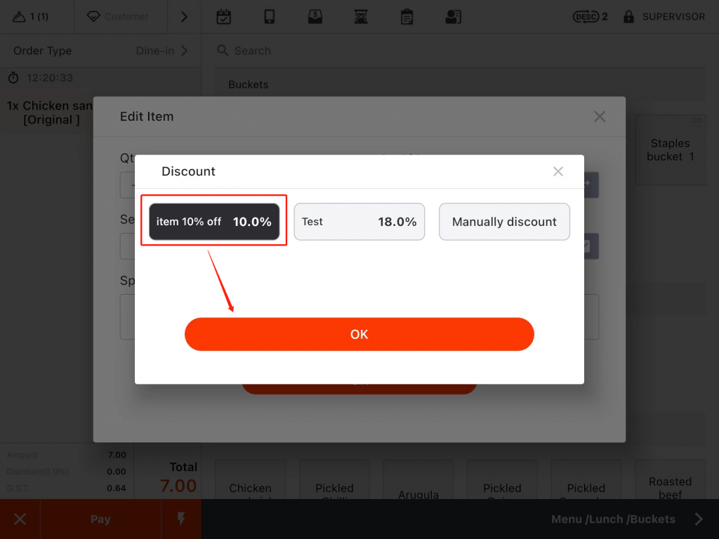Choose Manually discount option
The height and width of the screenshot is (539, 719).
504,222
